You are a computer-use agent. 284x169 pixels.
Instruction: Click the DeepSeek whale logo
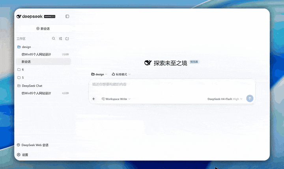coord(19,17)
